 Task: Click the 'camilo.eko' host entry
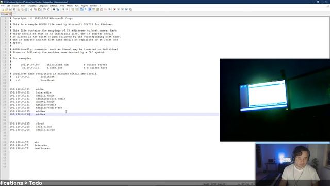(x=42, y=148)
